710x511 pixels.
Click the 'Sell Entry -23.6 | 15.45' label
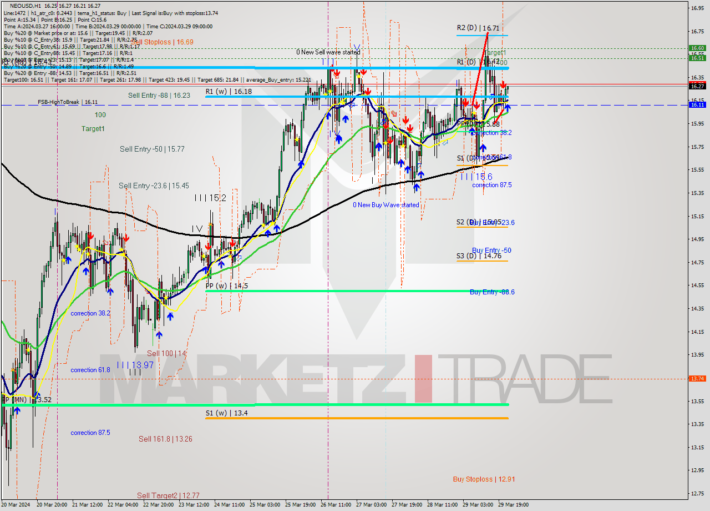[154, 186]
